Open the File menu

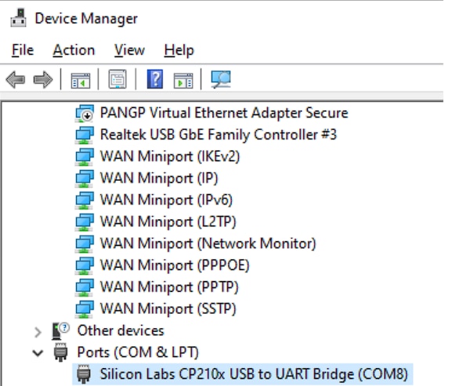point(23,50)
